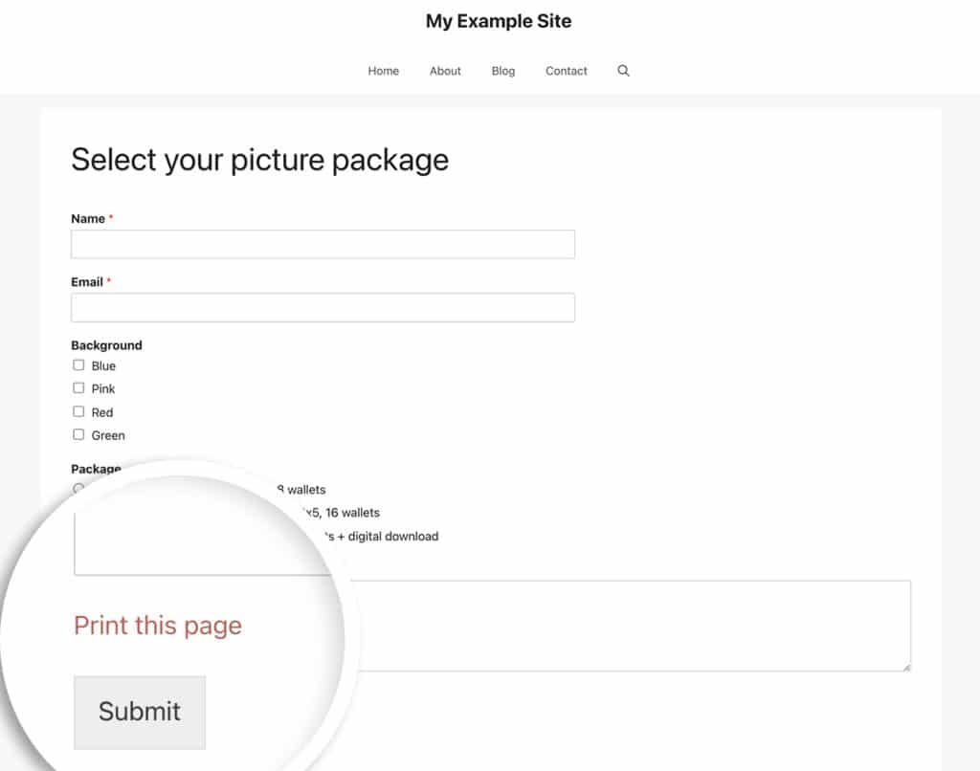980x771 pixels.
Task: Open the Contact page
Action: [x=566, y=70]
